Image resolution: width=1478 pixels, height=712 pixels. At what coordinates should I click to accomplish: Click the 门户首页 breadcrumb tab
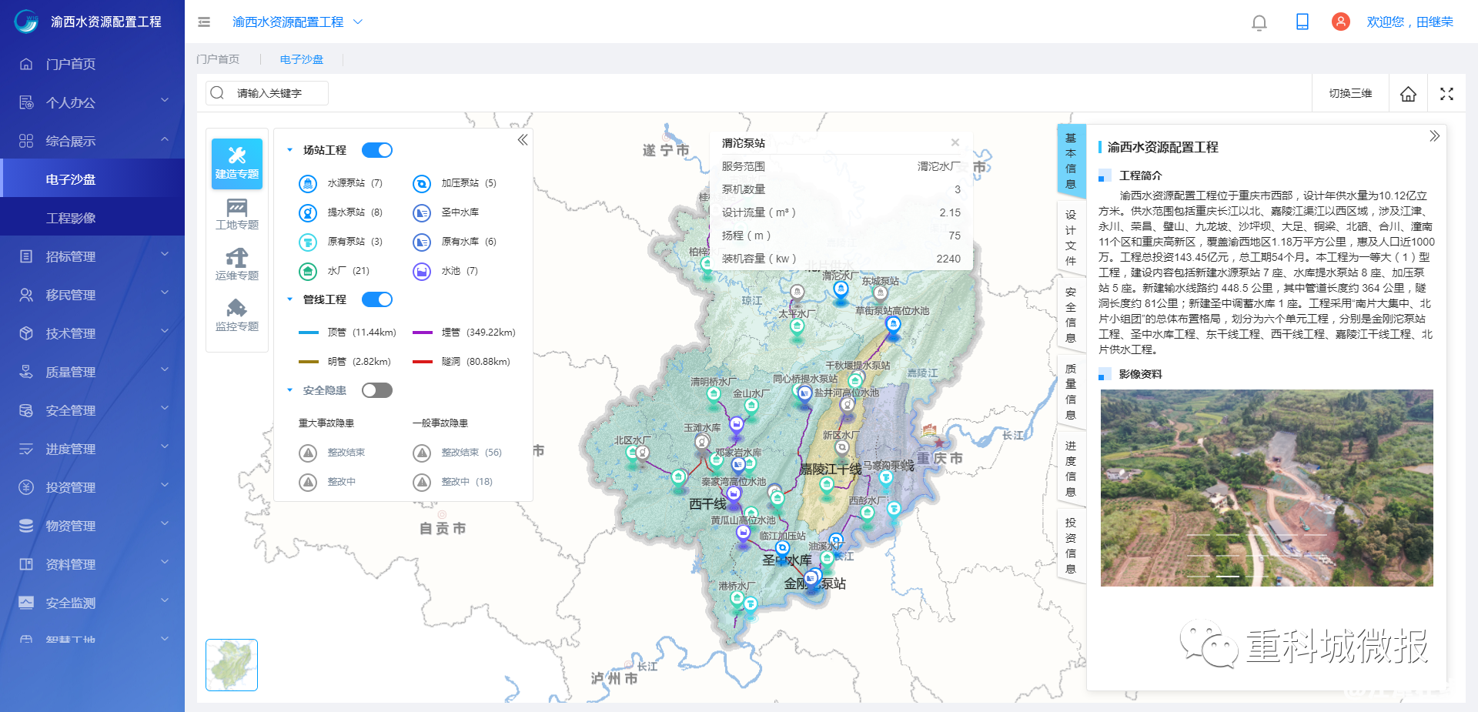(218, 59)
